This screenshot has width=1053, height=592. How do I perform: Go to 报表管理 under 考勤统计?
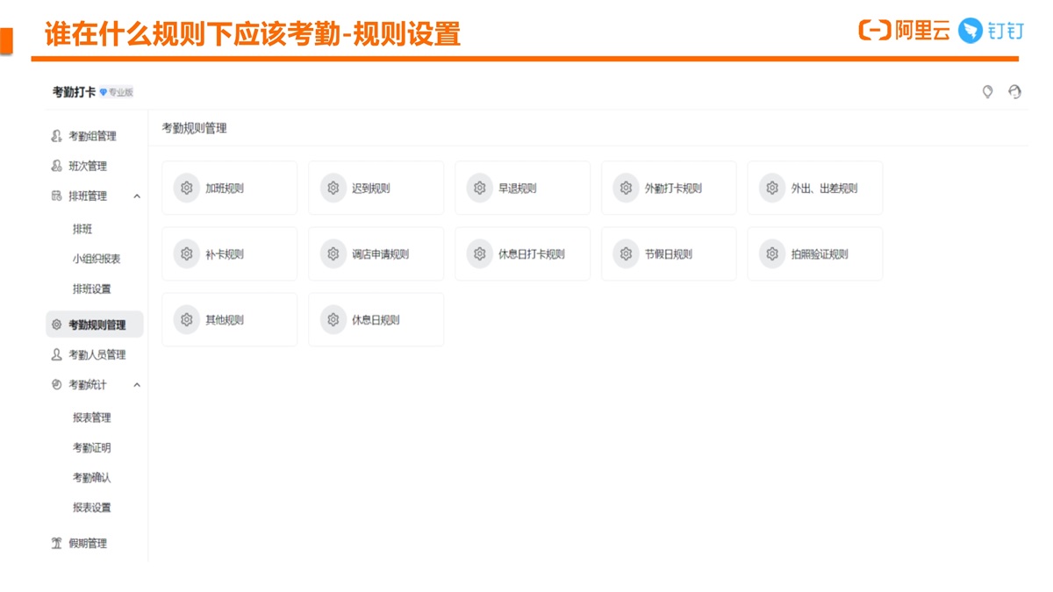(x=91, y=417)
